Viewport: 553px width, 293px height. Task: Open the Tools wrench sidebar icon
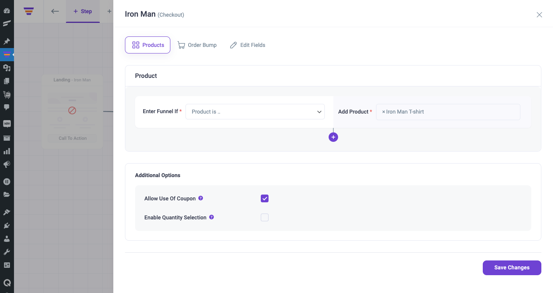pyautogui.click(x=7, y=252)
